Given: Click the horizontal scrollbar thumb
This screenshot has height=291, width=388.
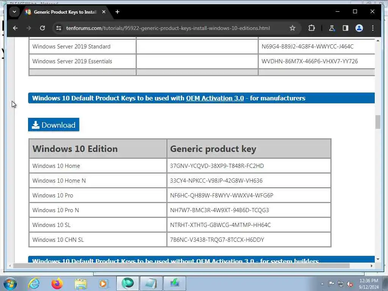Looking at the screenshot, I should pos(181,266).
